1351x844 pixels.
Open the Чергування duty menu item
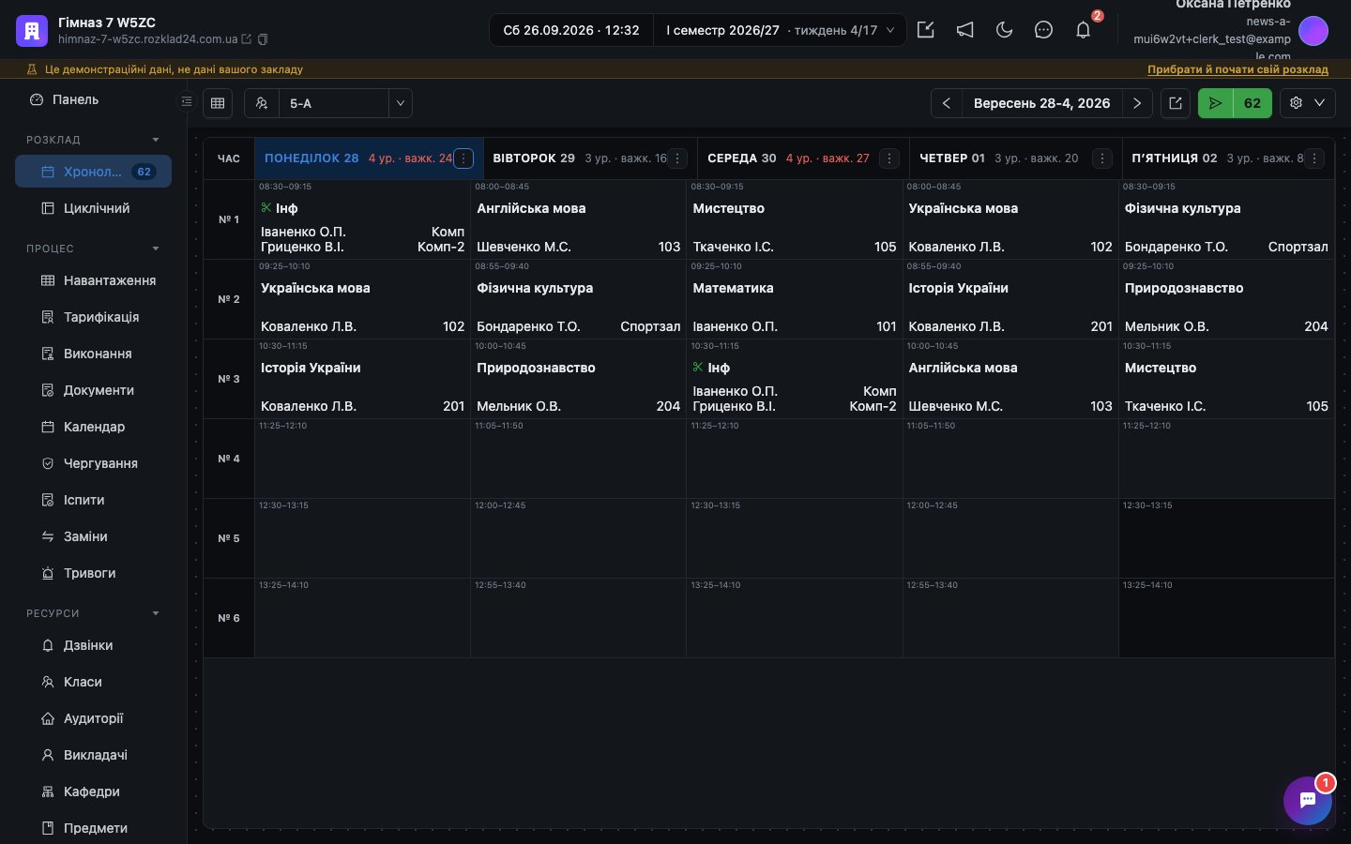[93, 463]
